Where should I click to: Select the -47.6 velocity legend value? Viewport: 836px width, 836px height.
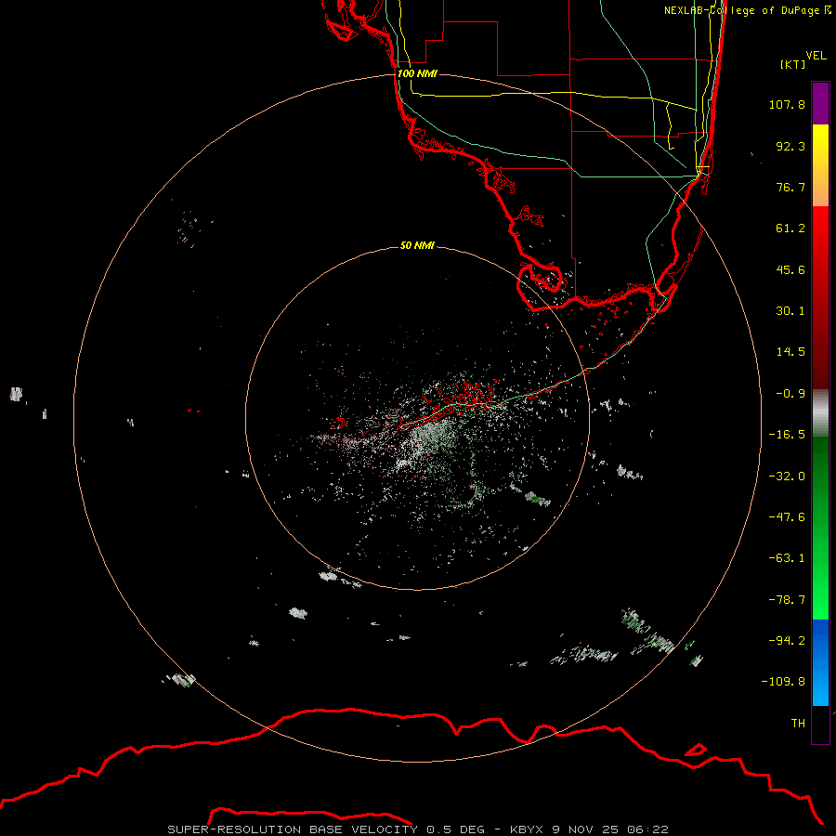tap(787, 517)
